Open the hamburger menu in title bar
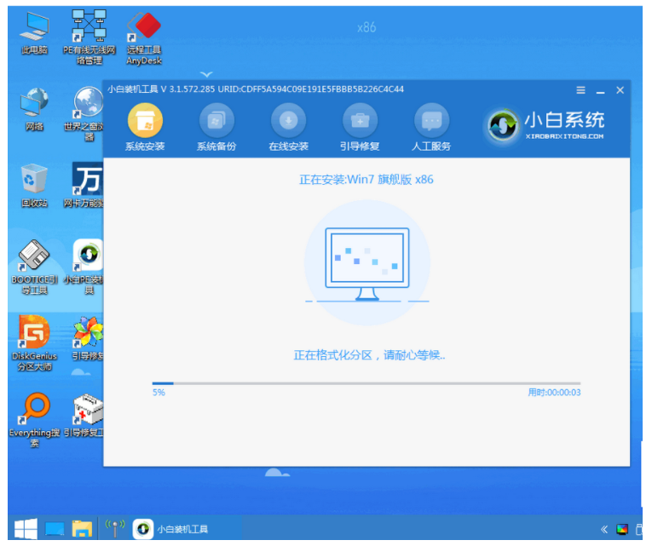 [x=580, y=90]
